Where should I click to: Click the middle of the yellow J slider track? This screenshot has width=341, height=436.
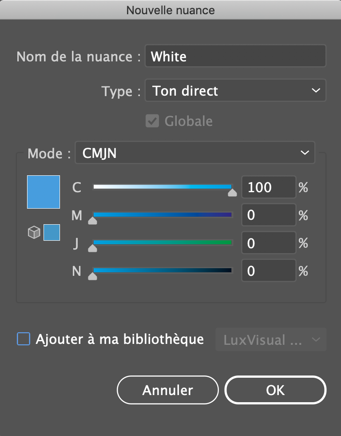click(163, 242)
